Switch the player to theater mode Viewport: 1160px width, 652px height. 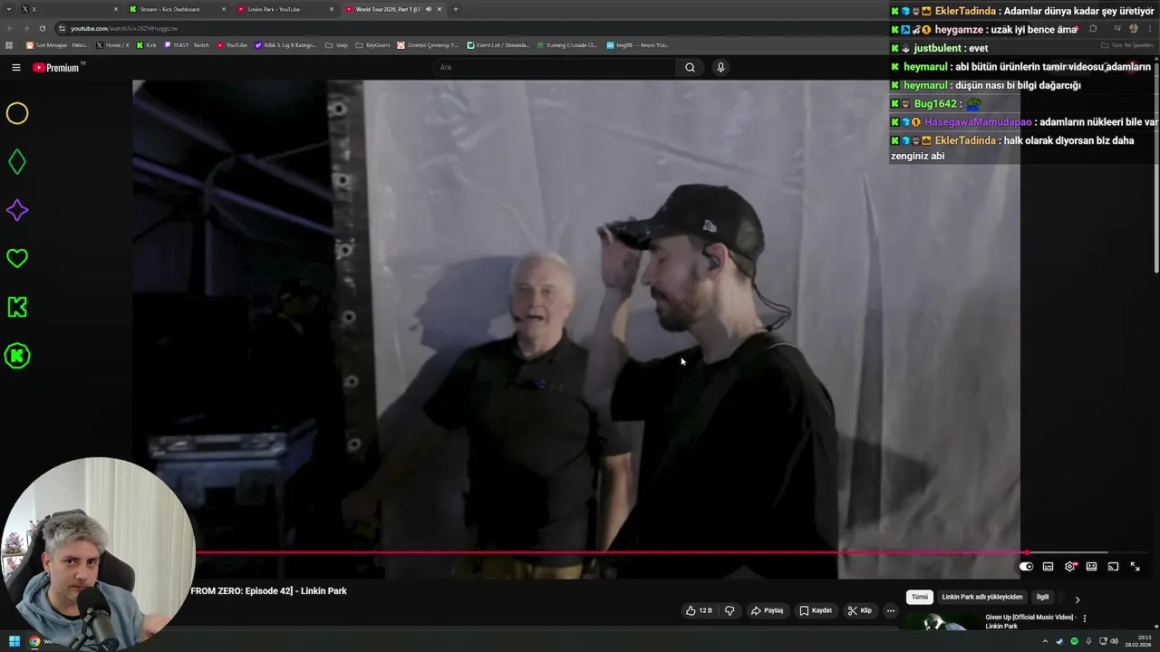[x=1091, y=567]
